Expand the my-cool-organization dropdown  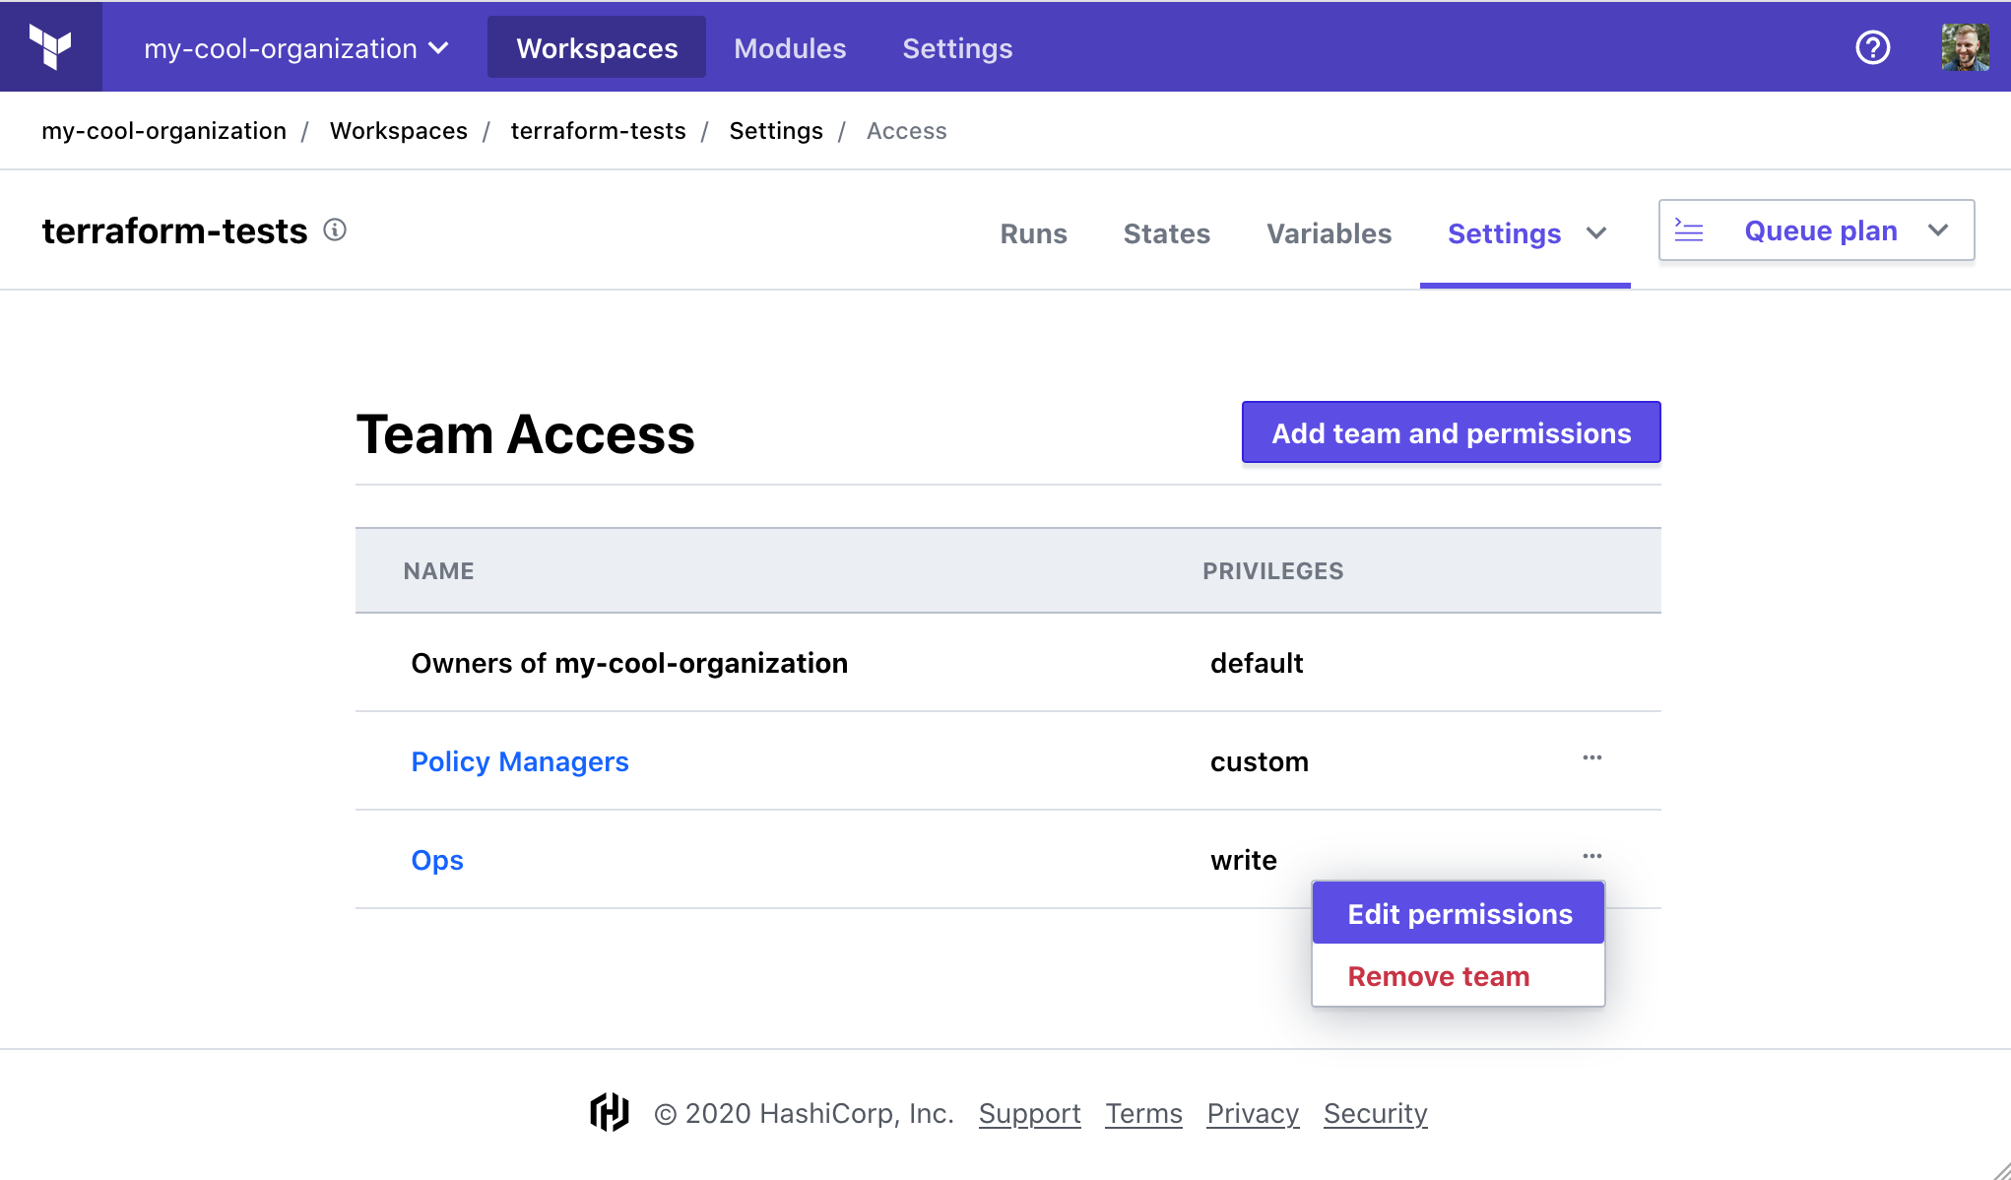click(x=296, y=48)
